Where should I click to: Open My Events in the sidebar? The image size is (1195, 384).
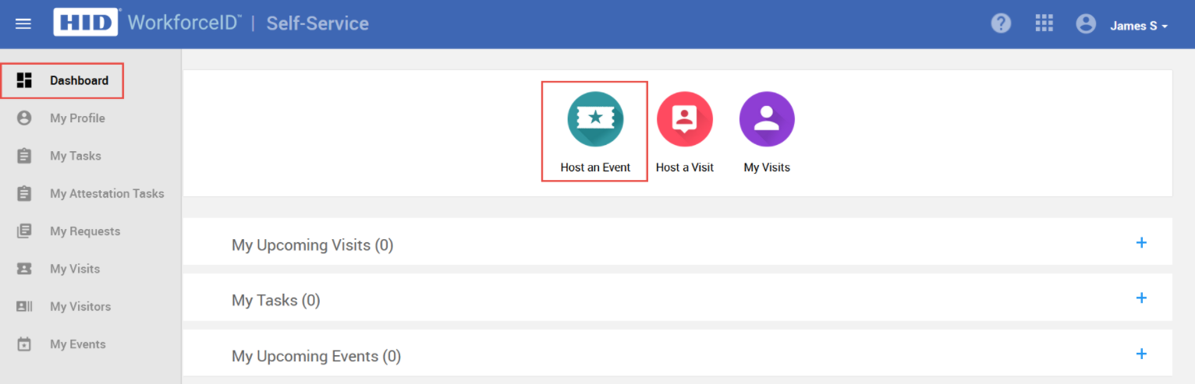[78, 344]
